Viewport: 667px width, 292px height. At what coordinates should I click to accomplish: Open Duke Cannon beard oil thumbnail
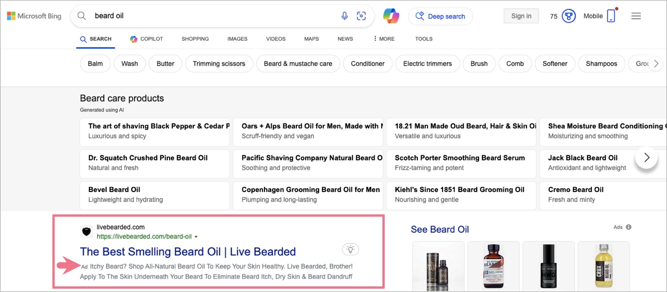[x=493, y=267]
